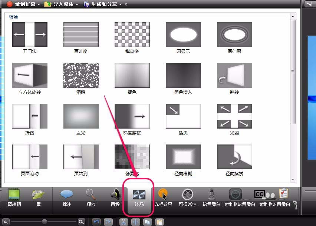Select the 立方体旋转 cube rotate transition
The image size is (316, 226).
tap(30, 75)
